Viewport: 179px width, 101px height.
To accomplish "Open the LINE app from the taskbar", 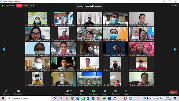I will tap(83, 98).
